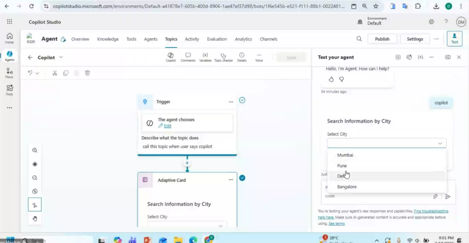Choose Mumbai from the city list
The height and width of the screenshot is (243, 469).
(x=387, y=155)
